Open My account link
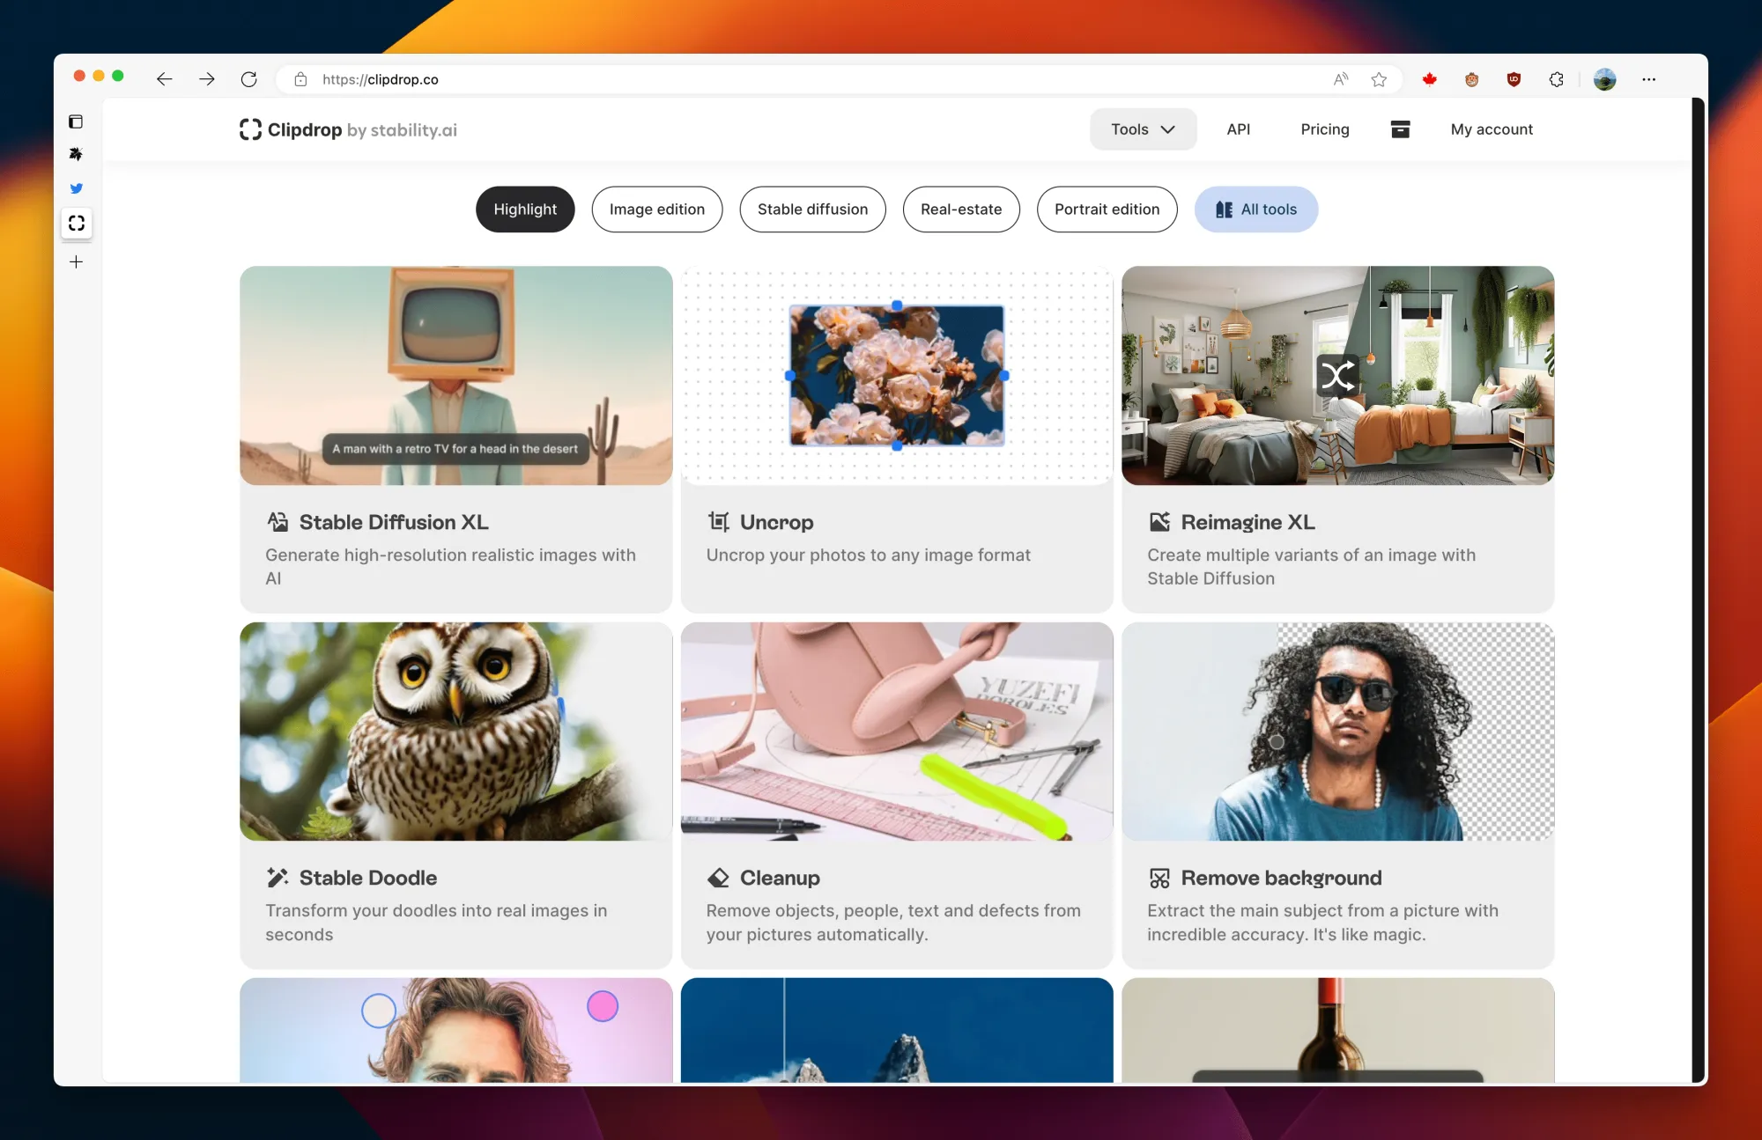Viewport: 1762px width, 1140px height. 1491,129
